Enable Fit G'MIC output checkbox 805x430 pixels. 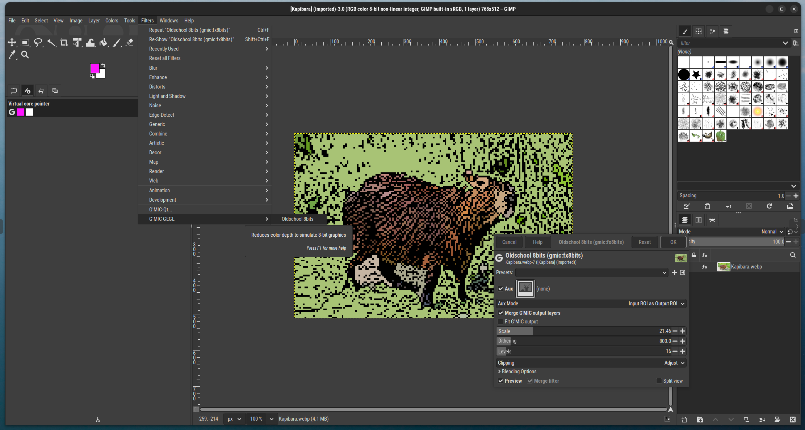[500, 322]
